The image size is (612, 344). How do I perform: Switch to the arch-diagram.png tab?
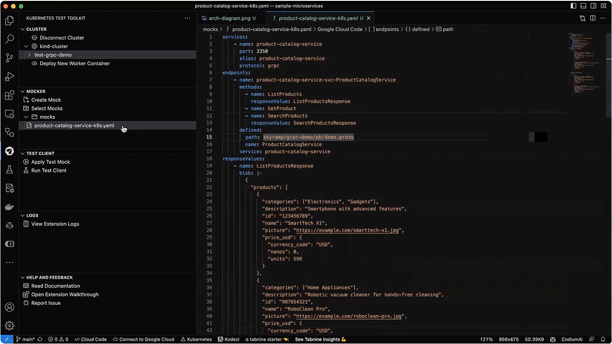pyautogui.click(x=230, y=18)
